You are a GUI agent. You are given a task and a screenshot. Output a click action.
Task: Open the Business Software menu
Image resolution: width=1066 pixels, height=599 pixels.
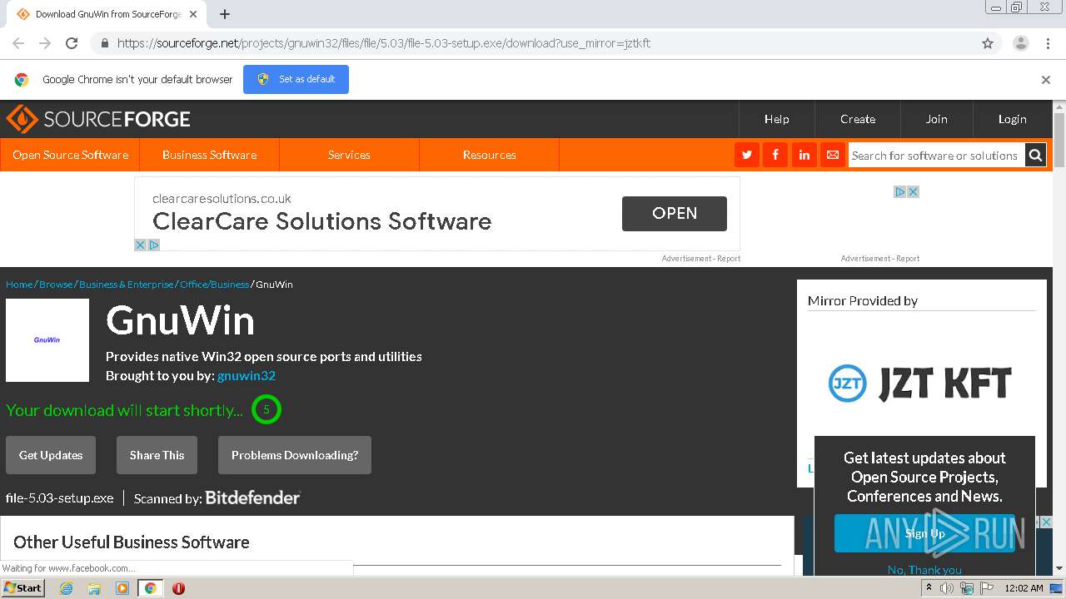click(x=210, y=155)
